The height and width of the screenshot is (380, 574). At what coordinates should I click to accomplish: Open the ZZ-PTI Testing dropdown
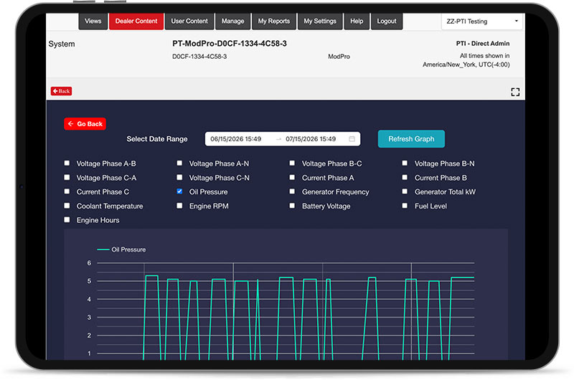click(x=481, y=22)
